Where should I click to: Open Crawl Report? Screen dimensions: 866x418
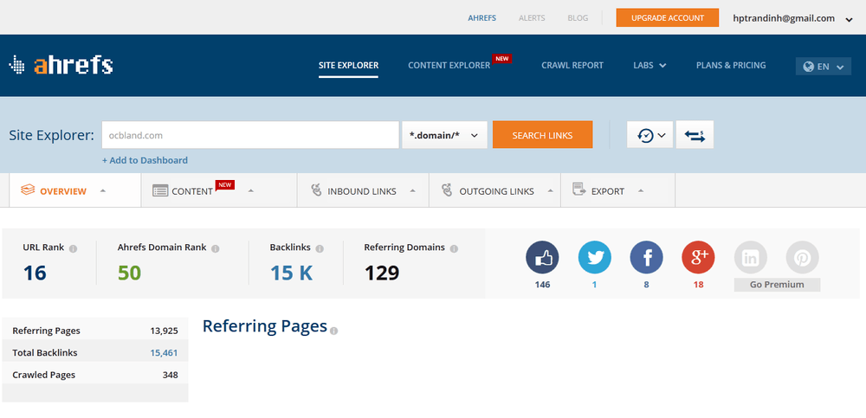tap(572, 65)
